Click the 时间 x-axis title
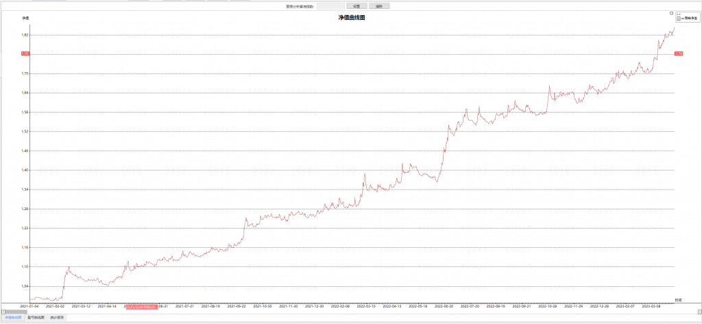The height and width of the screenshot is (324, 702). [677, 300]
